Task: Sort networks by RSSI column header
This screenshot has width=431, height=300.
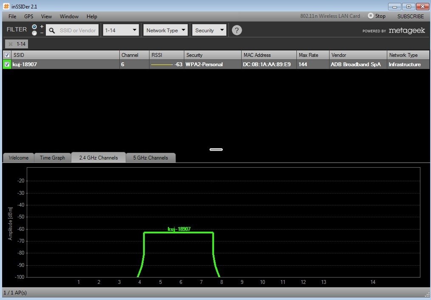Action: click(166, 55)
